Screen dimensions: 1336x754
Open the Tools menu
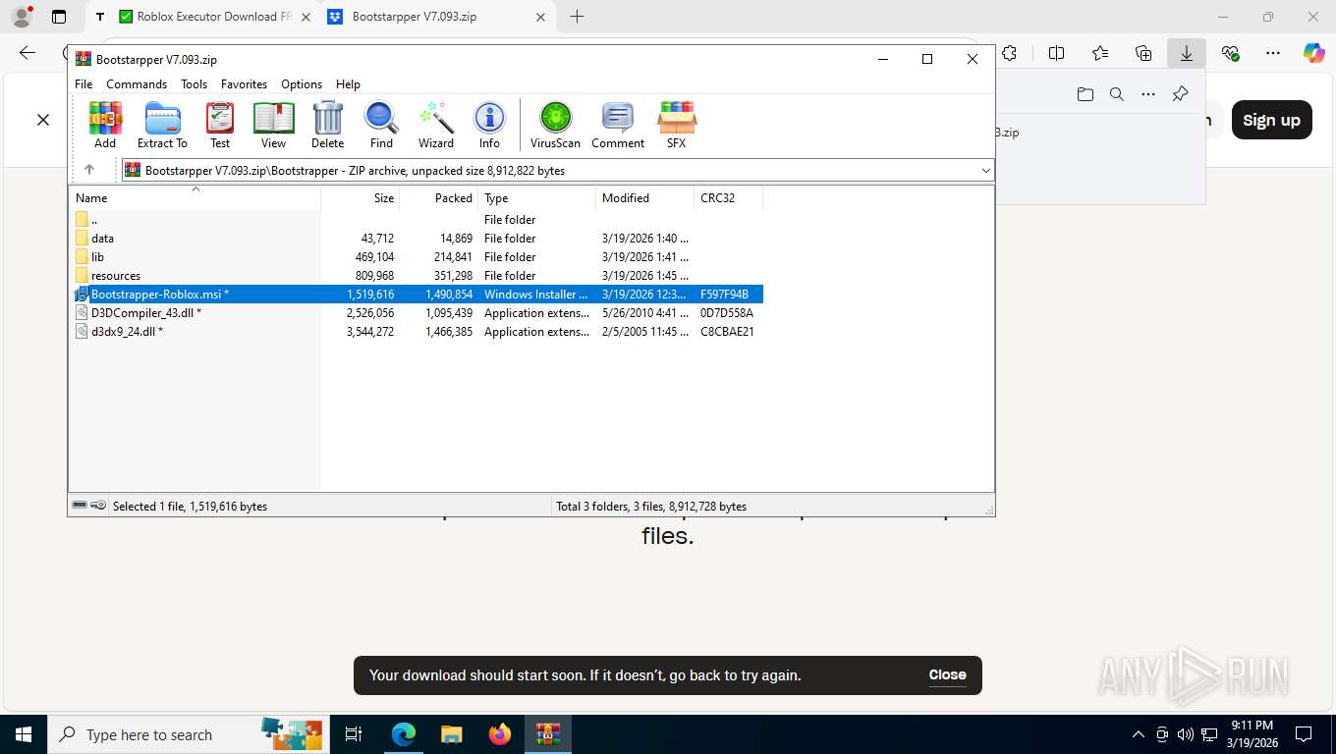[x=194, y=84]
